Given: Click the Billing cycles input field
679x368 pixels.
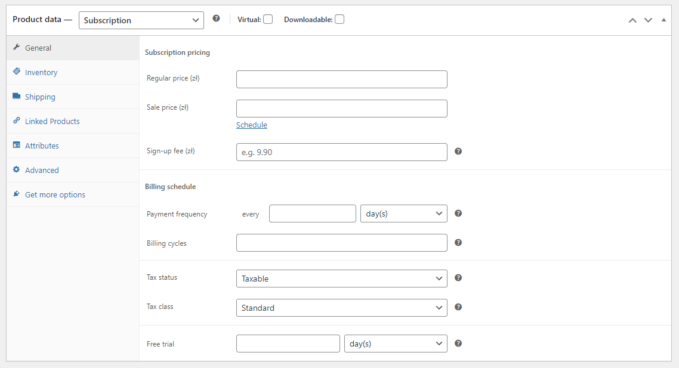Looking at the screenshot, I should coord(342,243).
